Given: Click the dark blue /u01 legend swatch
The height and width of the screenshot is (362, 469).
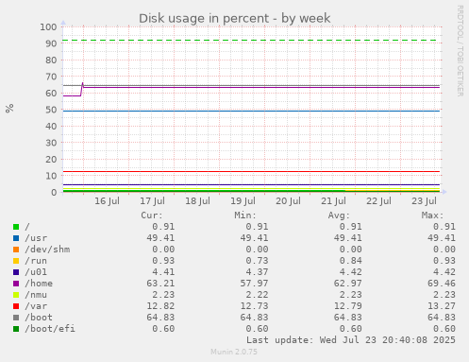Looking at the screenshot, I should (x=16, y=272).
